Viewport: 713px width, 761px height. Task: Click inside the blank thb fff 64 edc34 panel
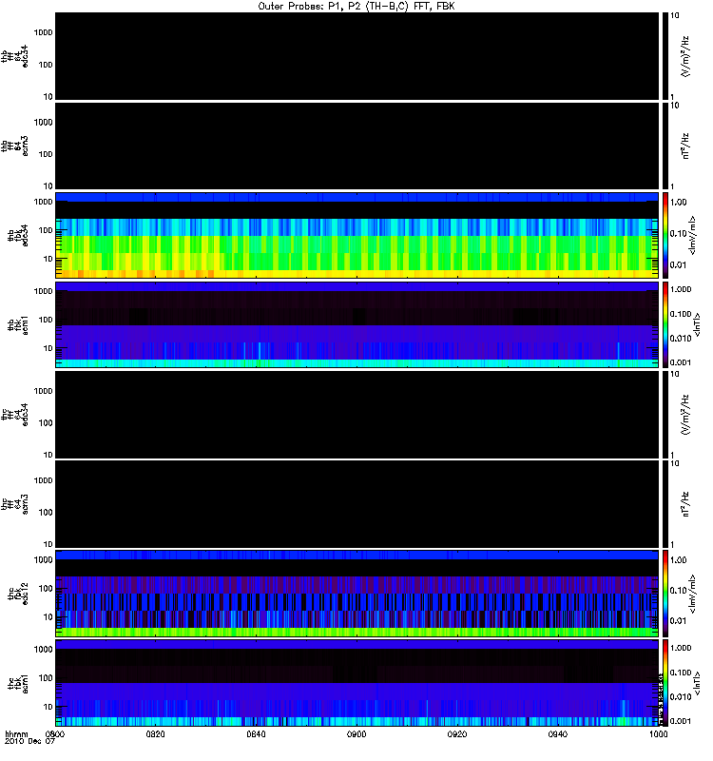356,56
